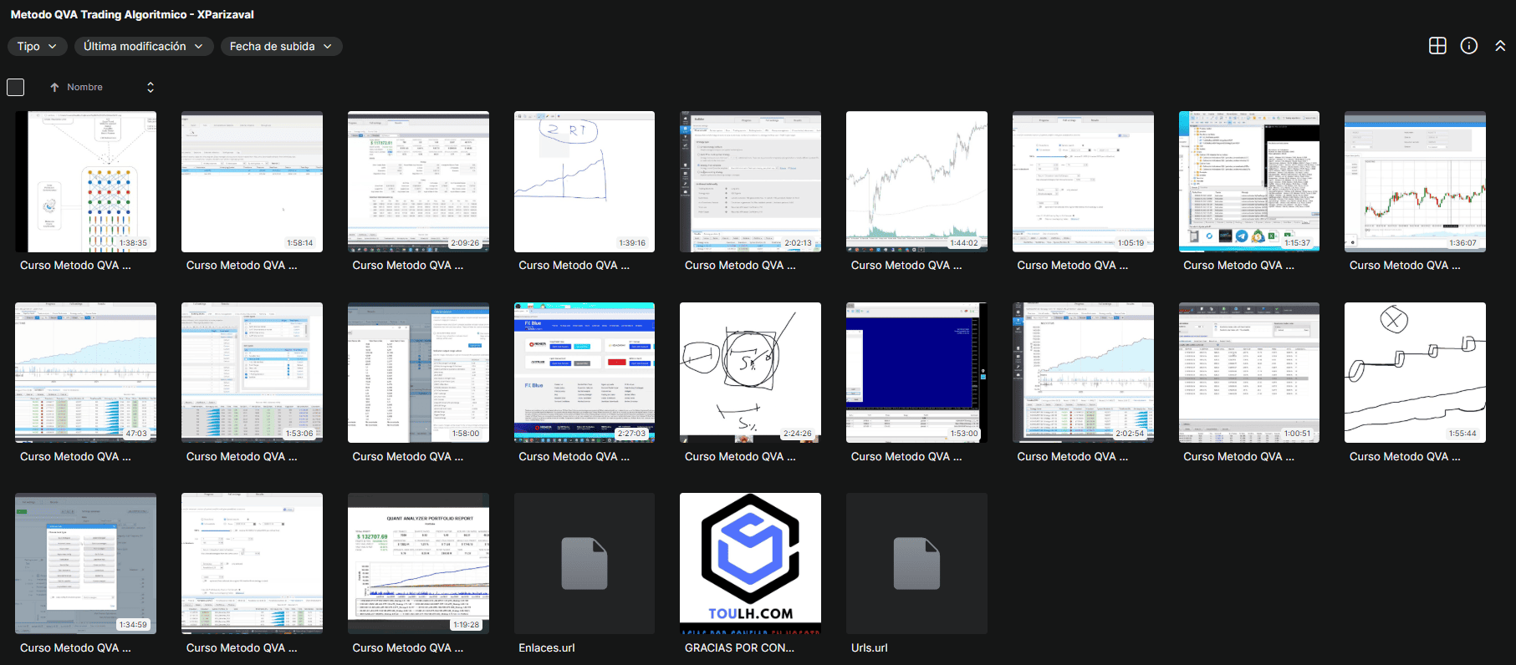
Task: Open the candlestick chart video 1:36:07
Action: click(x=1415, y=181)
